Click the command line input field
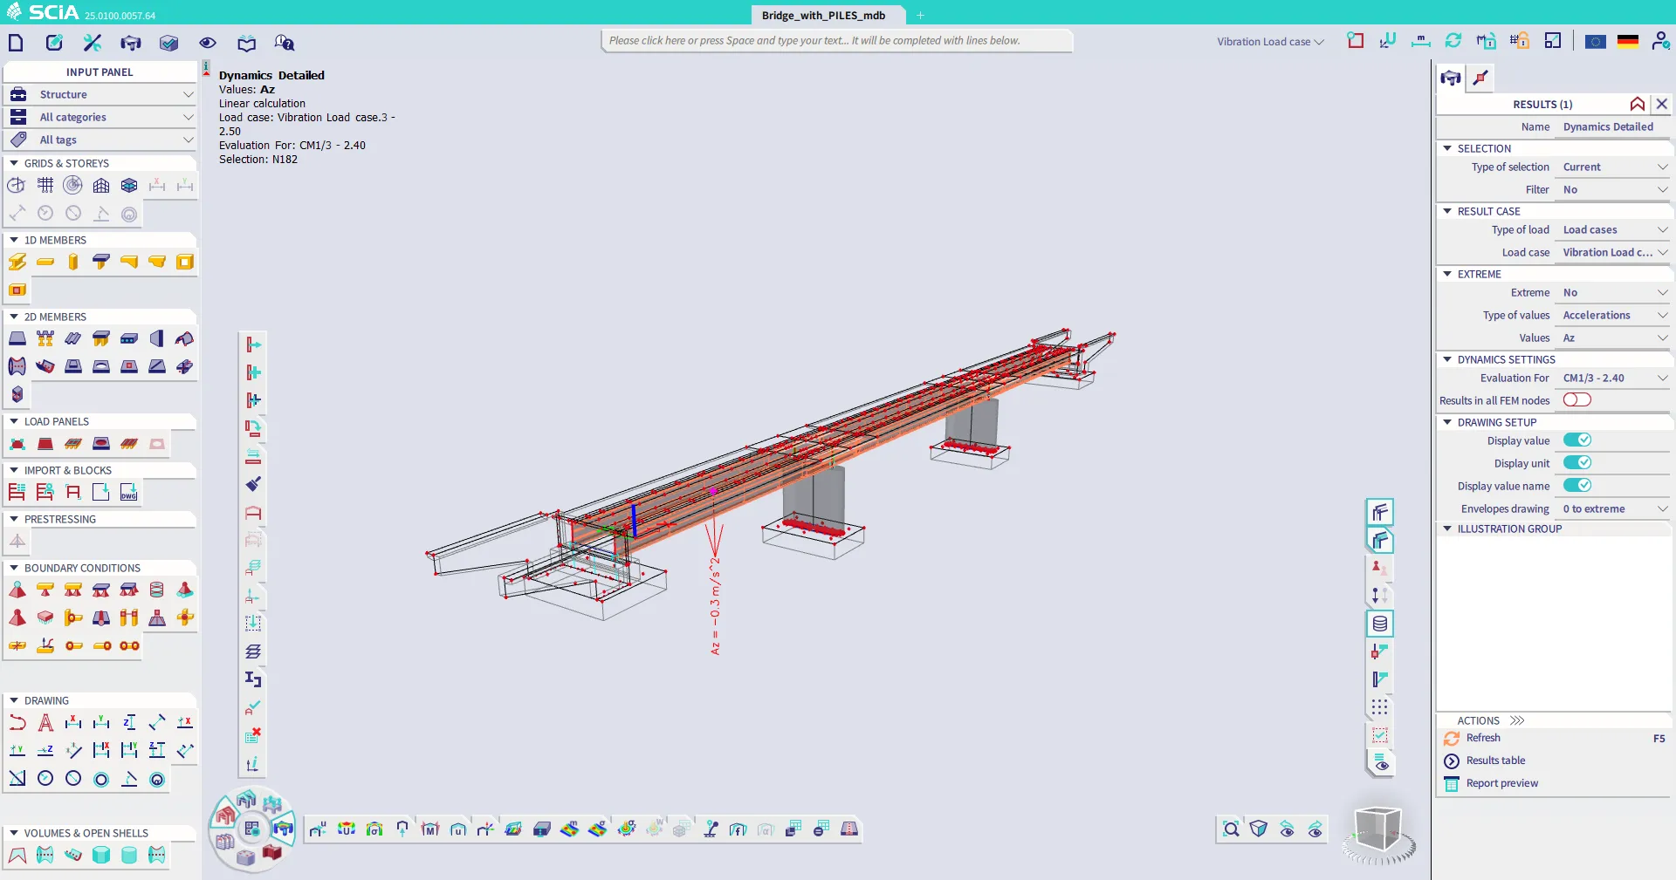The height and width of the screenshot is (880, 1676). click(837, 41)
